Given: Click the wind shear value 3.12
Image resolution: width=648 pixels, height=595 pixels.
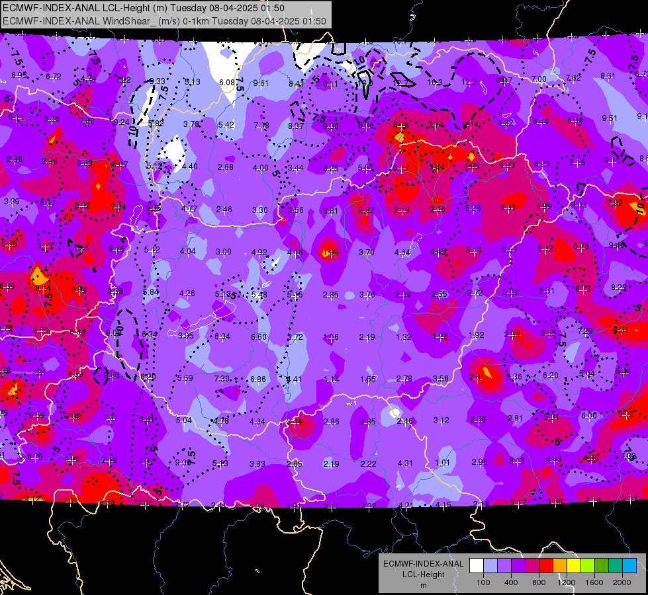Looking at the screenshot, I should 441,420.
